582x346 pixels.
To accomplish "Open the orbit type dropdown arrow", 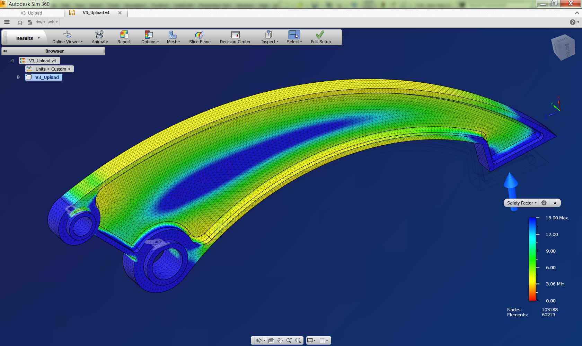I will (264, 340).
